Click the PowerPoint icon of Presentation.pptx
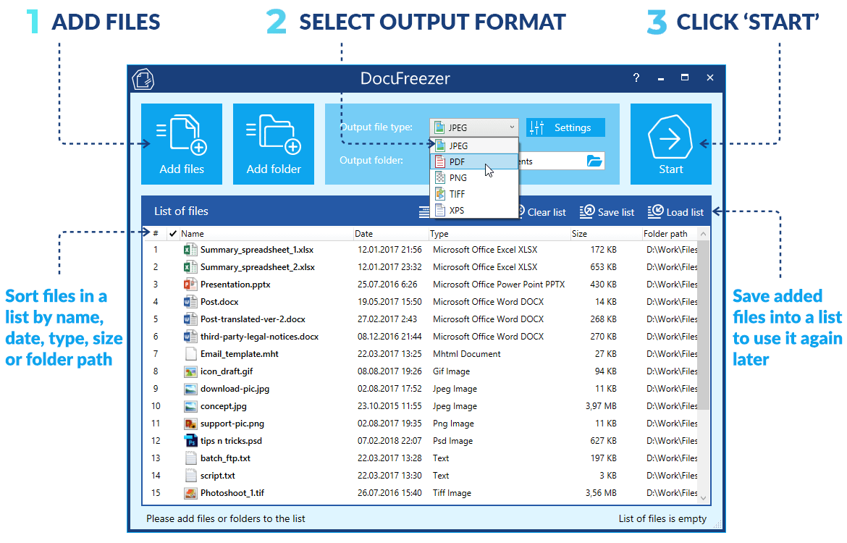 pyautogui.click(x=190, y=285)
